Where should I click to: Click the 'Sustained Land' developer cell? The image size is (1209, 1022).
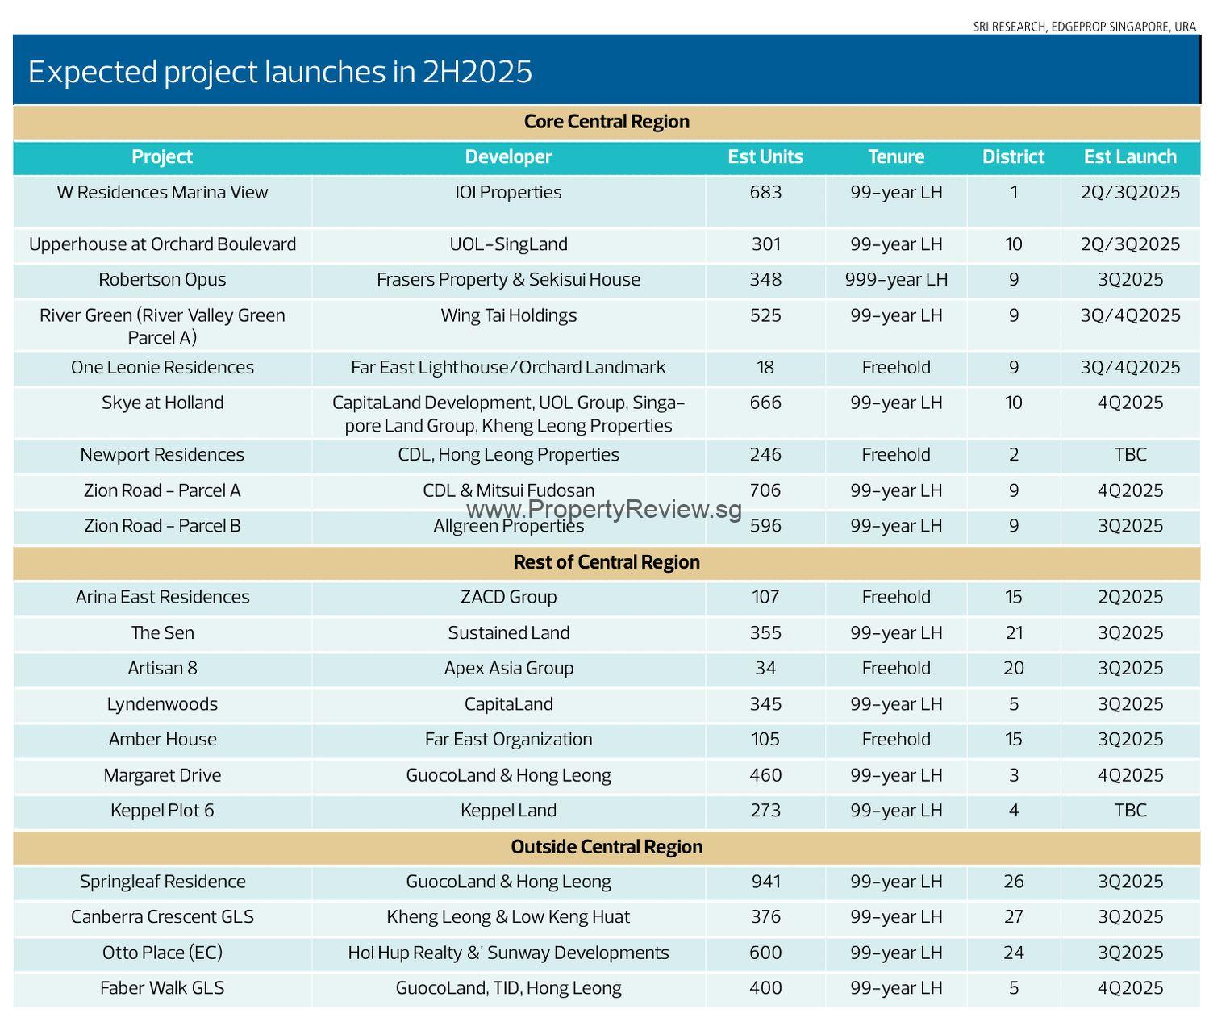point(508,633)
